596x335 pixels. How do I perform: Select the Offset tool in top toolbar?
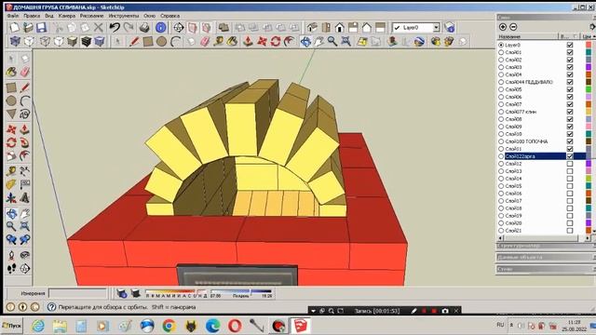pos(290,41)
